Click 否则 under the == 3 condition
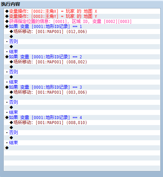Image resolution: width=163 pixels, height=177 pixels. click(x=13, y=102)
